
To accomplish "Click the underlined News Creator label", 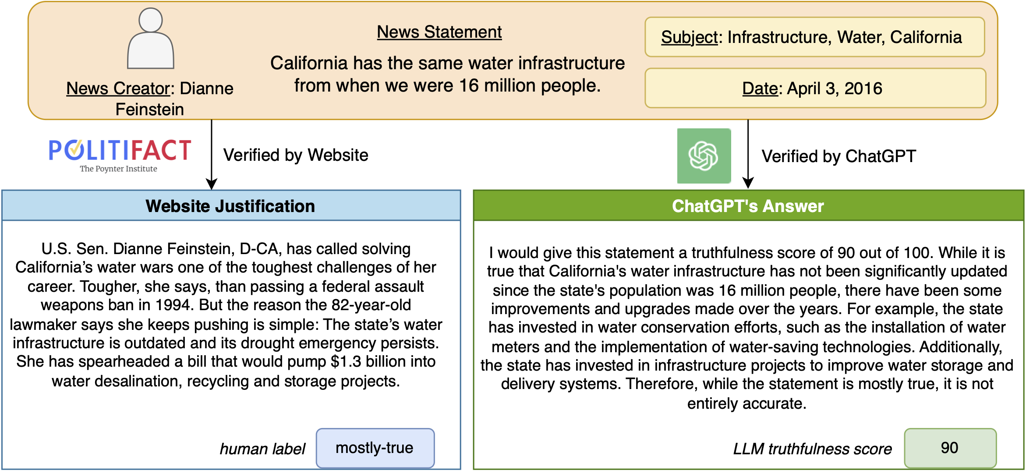I will [x=117, y=88].
